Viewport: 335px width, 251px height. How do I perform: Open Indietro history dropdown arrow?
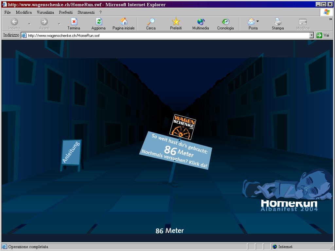click(29, 24)
